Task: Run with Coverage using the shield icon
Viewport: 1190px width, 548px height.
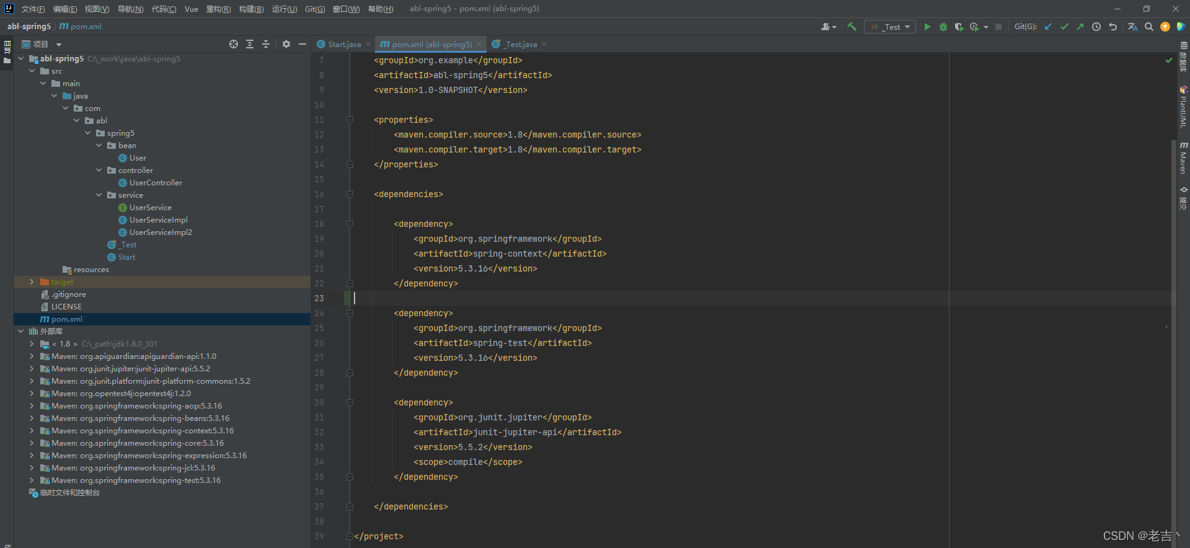Action: 959,27
